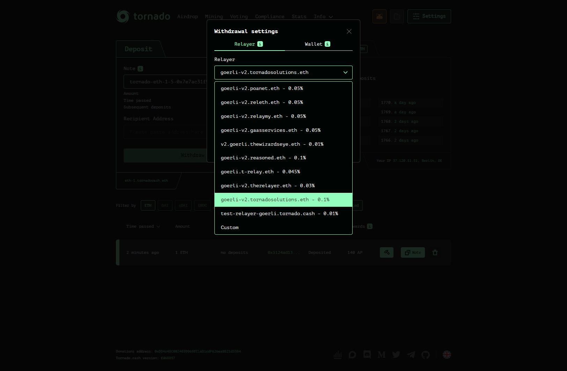Expand the Info menu dropdown
This screenshot has width=567, height=371.
click(x=323, y=16)
